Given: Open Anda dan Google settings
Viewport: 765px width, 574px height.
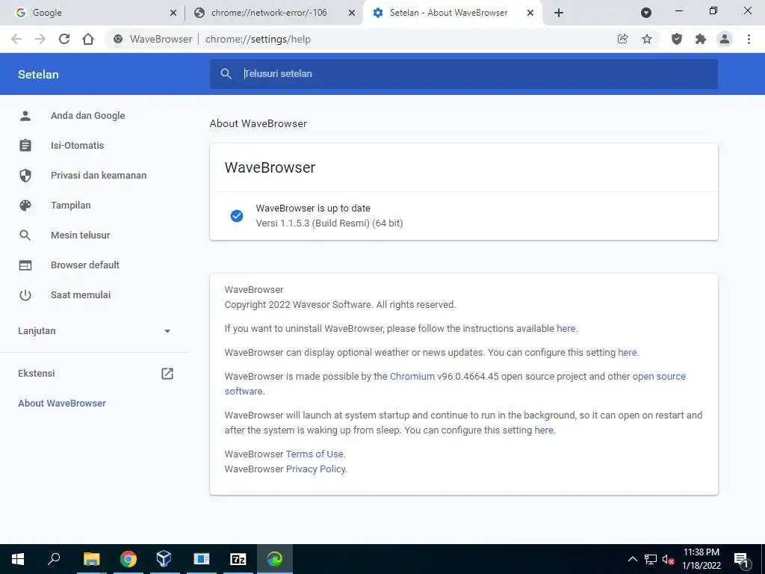Looking at the screenshot, I should tap(88, 116).
